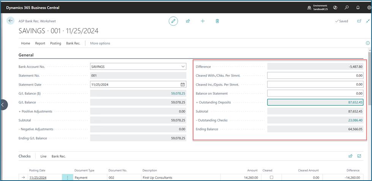Open the Line menu in Checks section
The height and width of the screenshot is (181, 372).
[x=43, y=156]
